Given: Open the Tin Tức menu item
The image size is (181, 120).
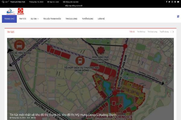Looking at the screenshot, I should point(23,19).
